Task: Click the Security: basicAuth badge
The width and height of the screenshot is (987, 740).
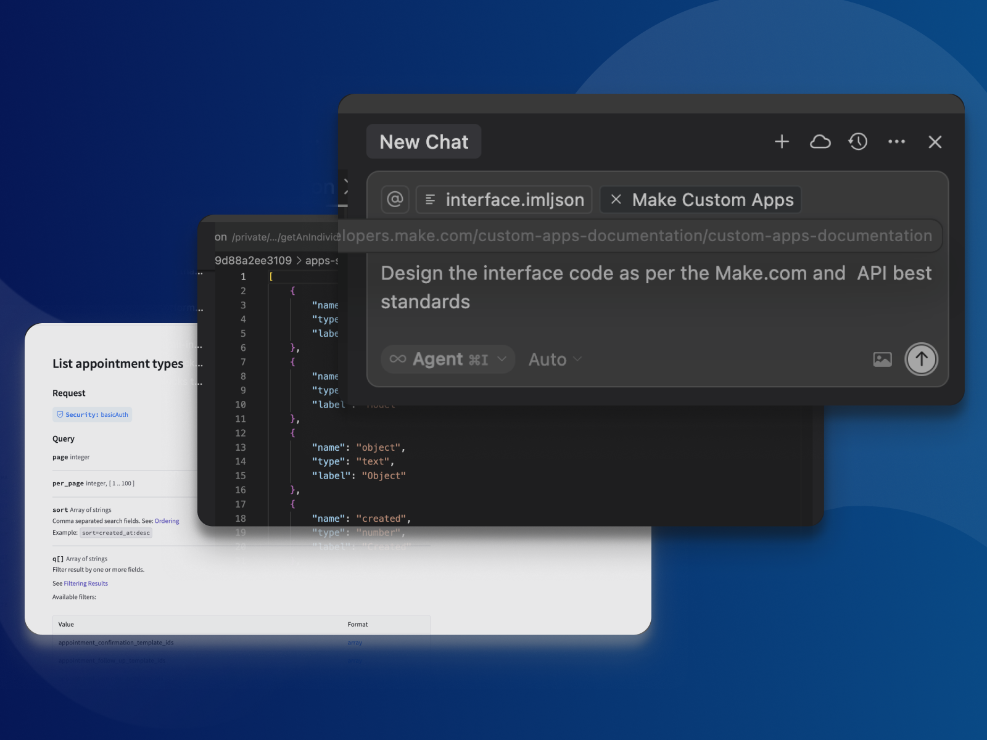Action: [x=93, y=415]
